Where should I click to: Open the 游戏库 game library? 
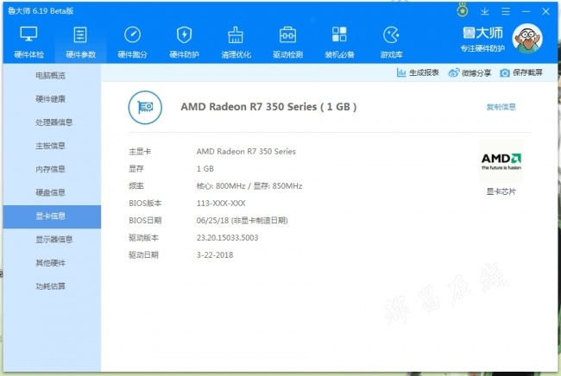pos(391,42)
